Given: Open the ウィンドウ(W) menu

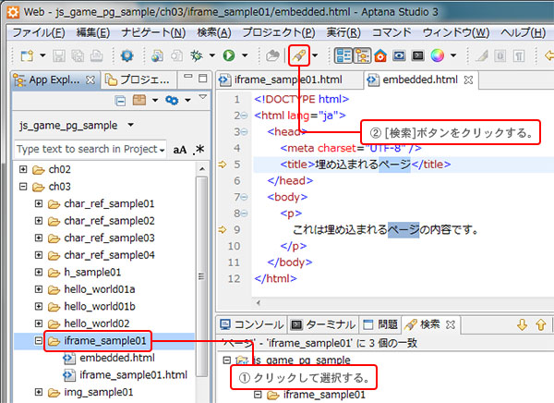Looking at the screenshot, I should tap(456, 32).
